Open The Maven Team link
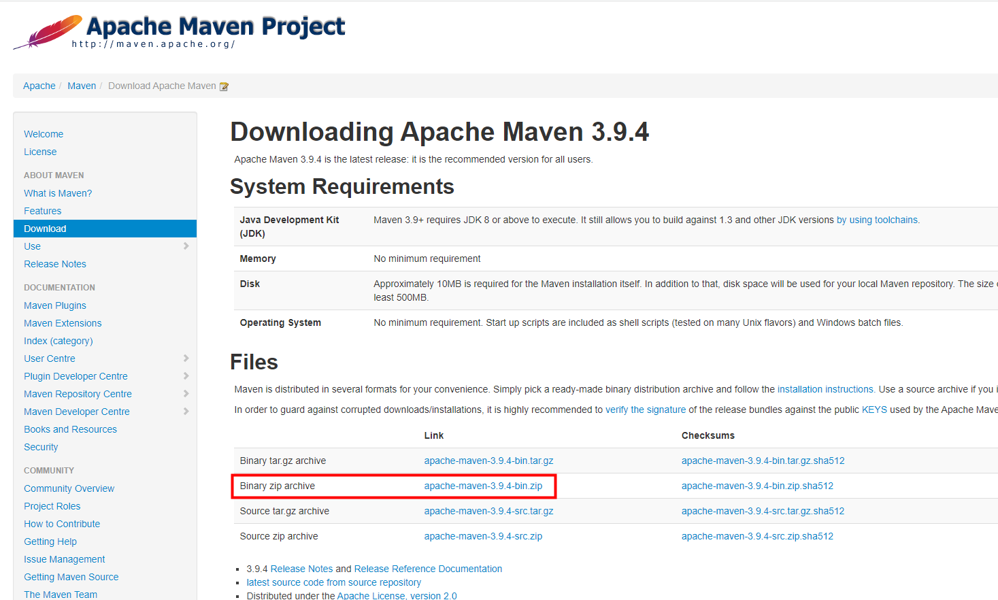 (61, 594)
